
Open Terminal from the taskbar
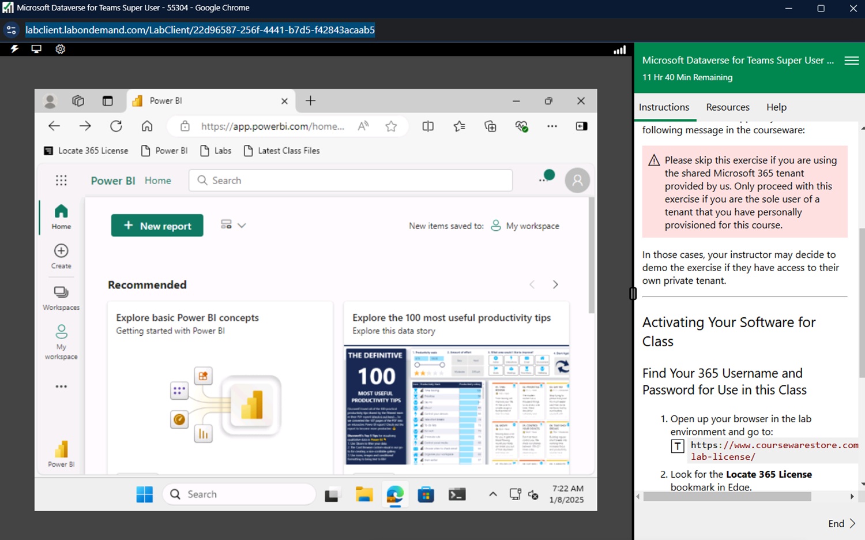pos(457,494)
